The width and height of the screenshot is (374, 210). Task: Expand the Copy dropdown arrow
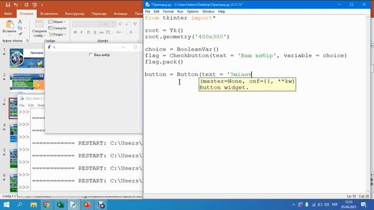pyautogui.click(x=25, y=28)
